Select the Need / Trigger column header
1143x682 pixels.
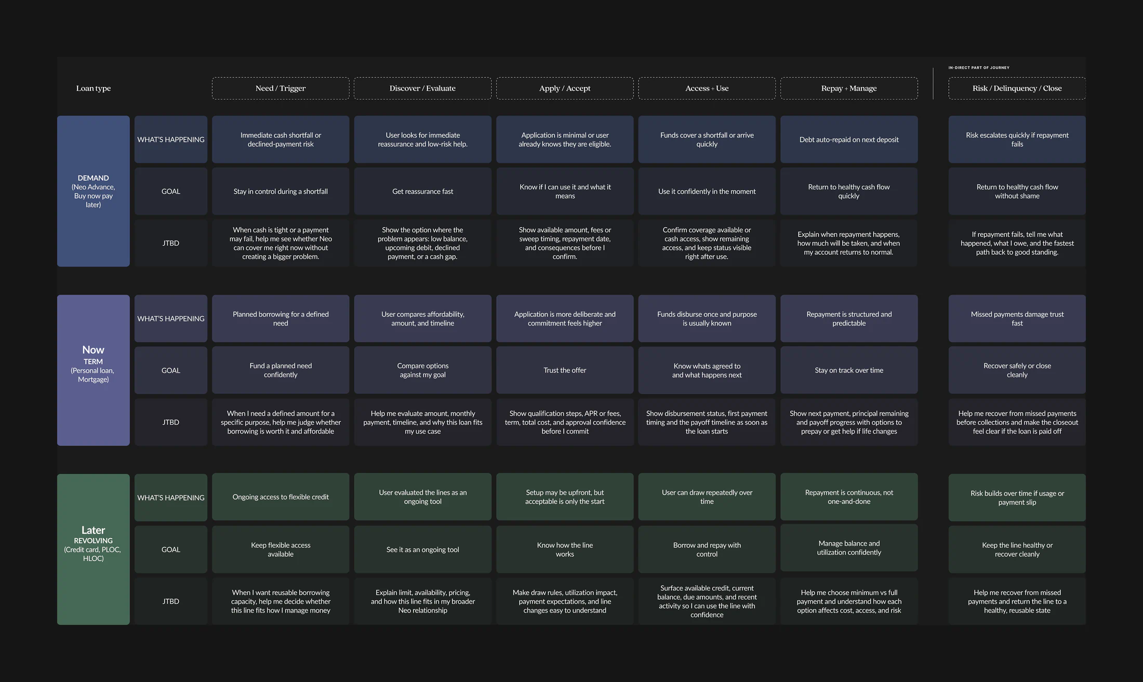pos(281,88)
